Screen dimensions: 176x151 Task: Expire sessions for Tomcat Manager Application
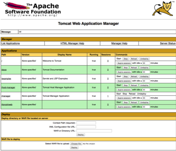coord(124,98)
